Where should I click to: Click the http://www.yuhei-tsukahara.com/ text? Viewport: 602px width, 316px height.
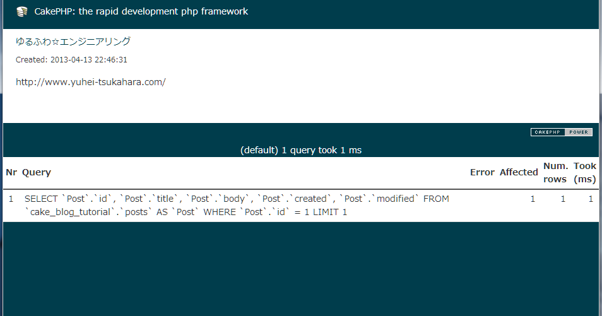pos(91,82)
